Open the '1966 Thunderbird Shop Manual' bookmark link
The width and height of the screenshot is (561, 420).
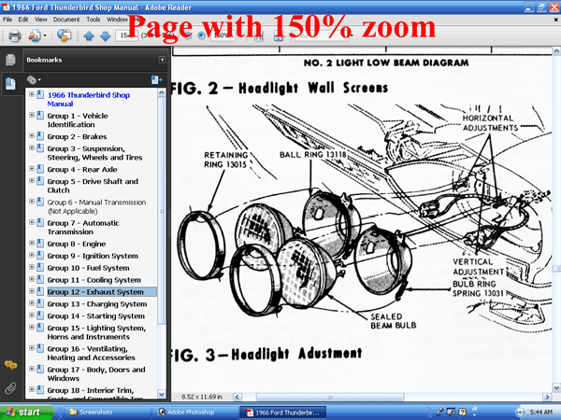[89, 99]
